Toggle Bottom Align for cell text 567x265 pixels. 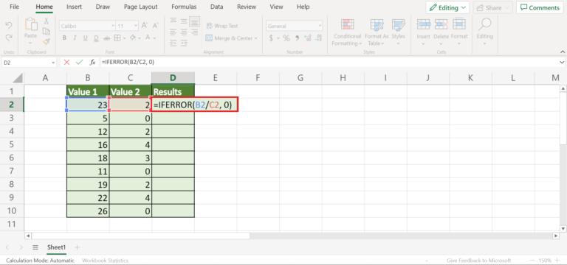195,21
